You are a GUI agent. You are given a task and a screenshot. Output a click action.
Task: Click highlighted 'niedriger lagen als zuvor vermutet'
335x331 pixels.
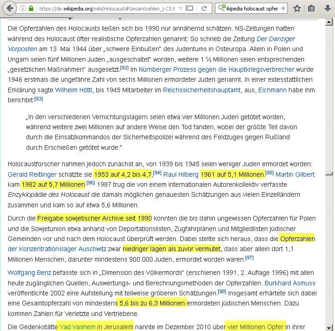(x=172, y=249)
